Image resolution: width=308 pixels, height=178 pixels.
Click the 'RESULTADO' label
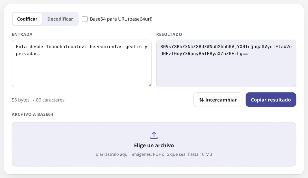tap(169, 34)
